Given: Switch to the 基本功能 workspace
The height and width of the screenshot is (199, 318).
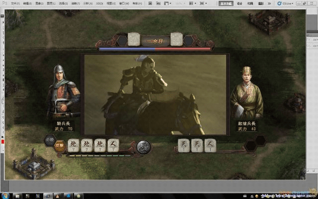Looking at the screenshot, I should point(225,3).
